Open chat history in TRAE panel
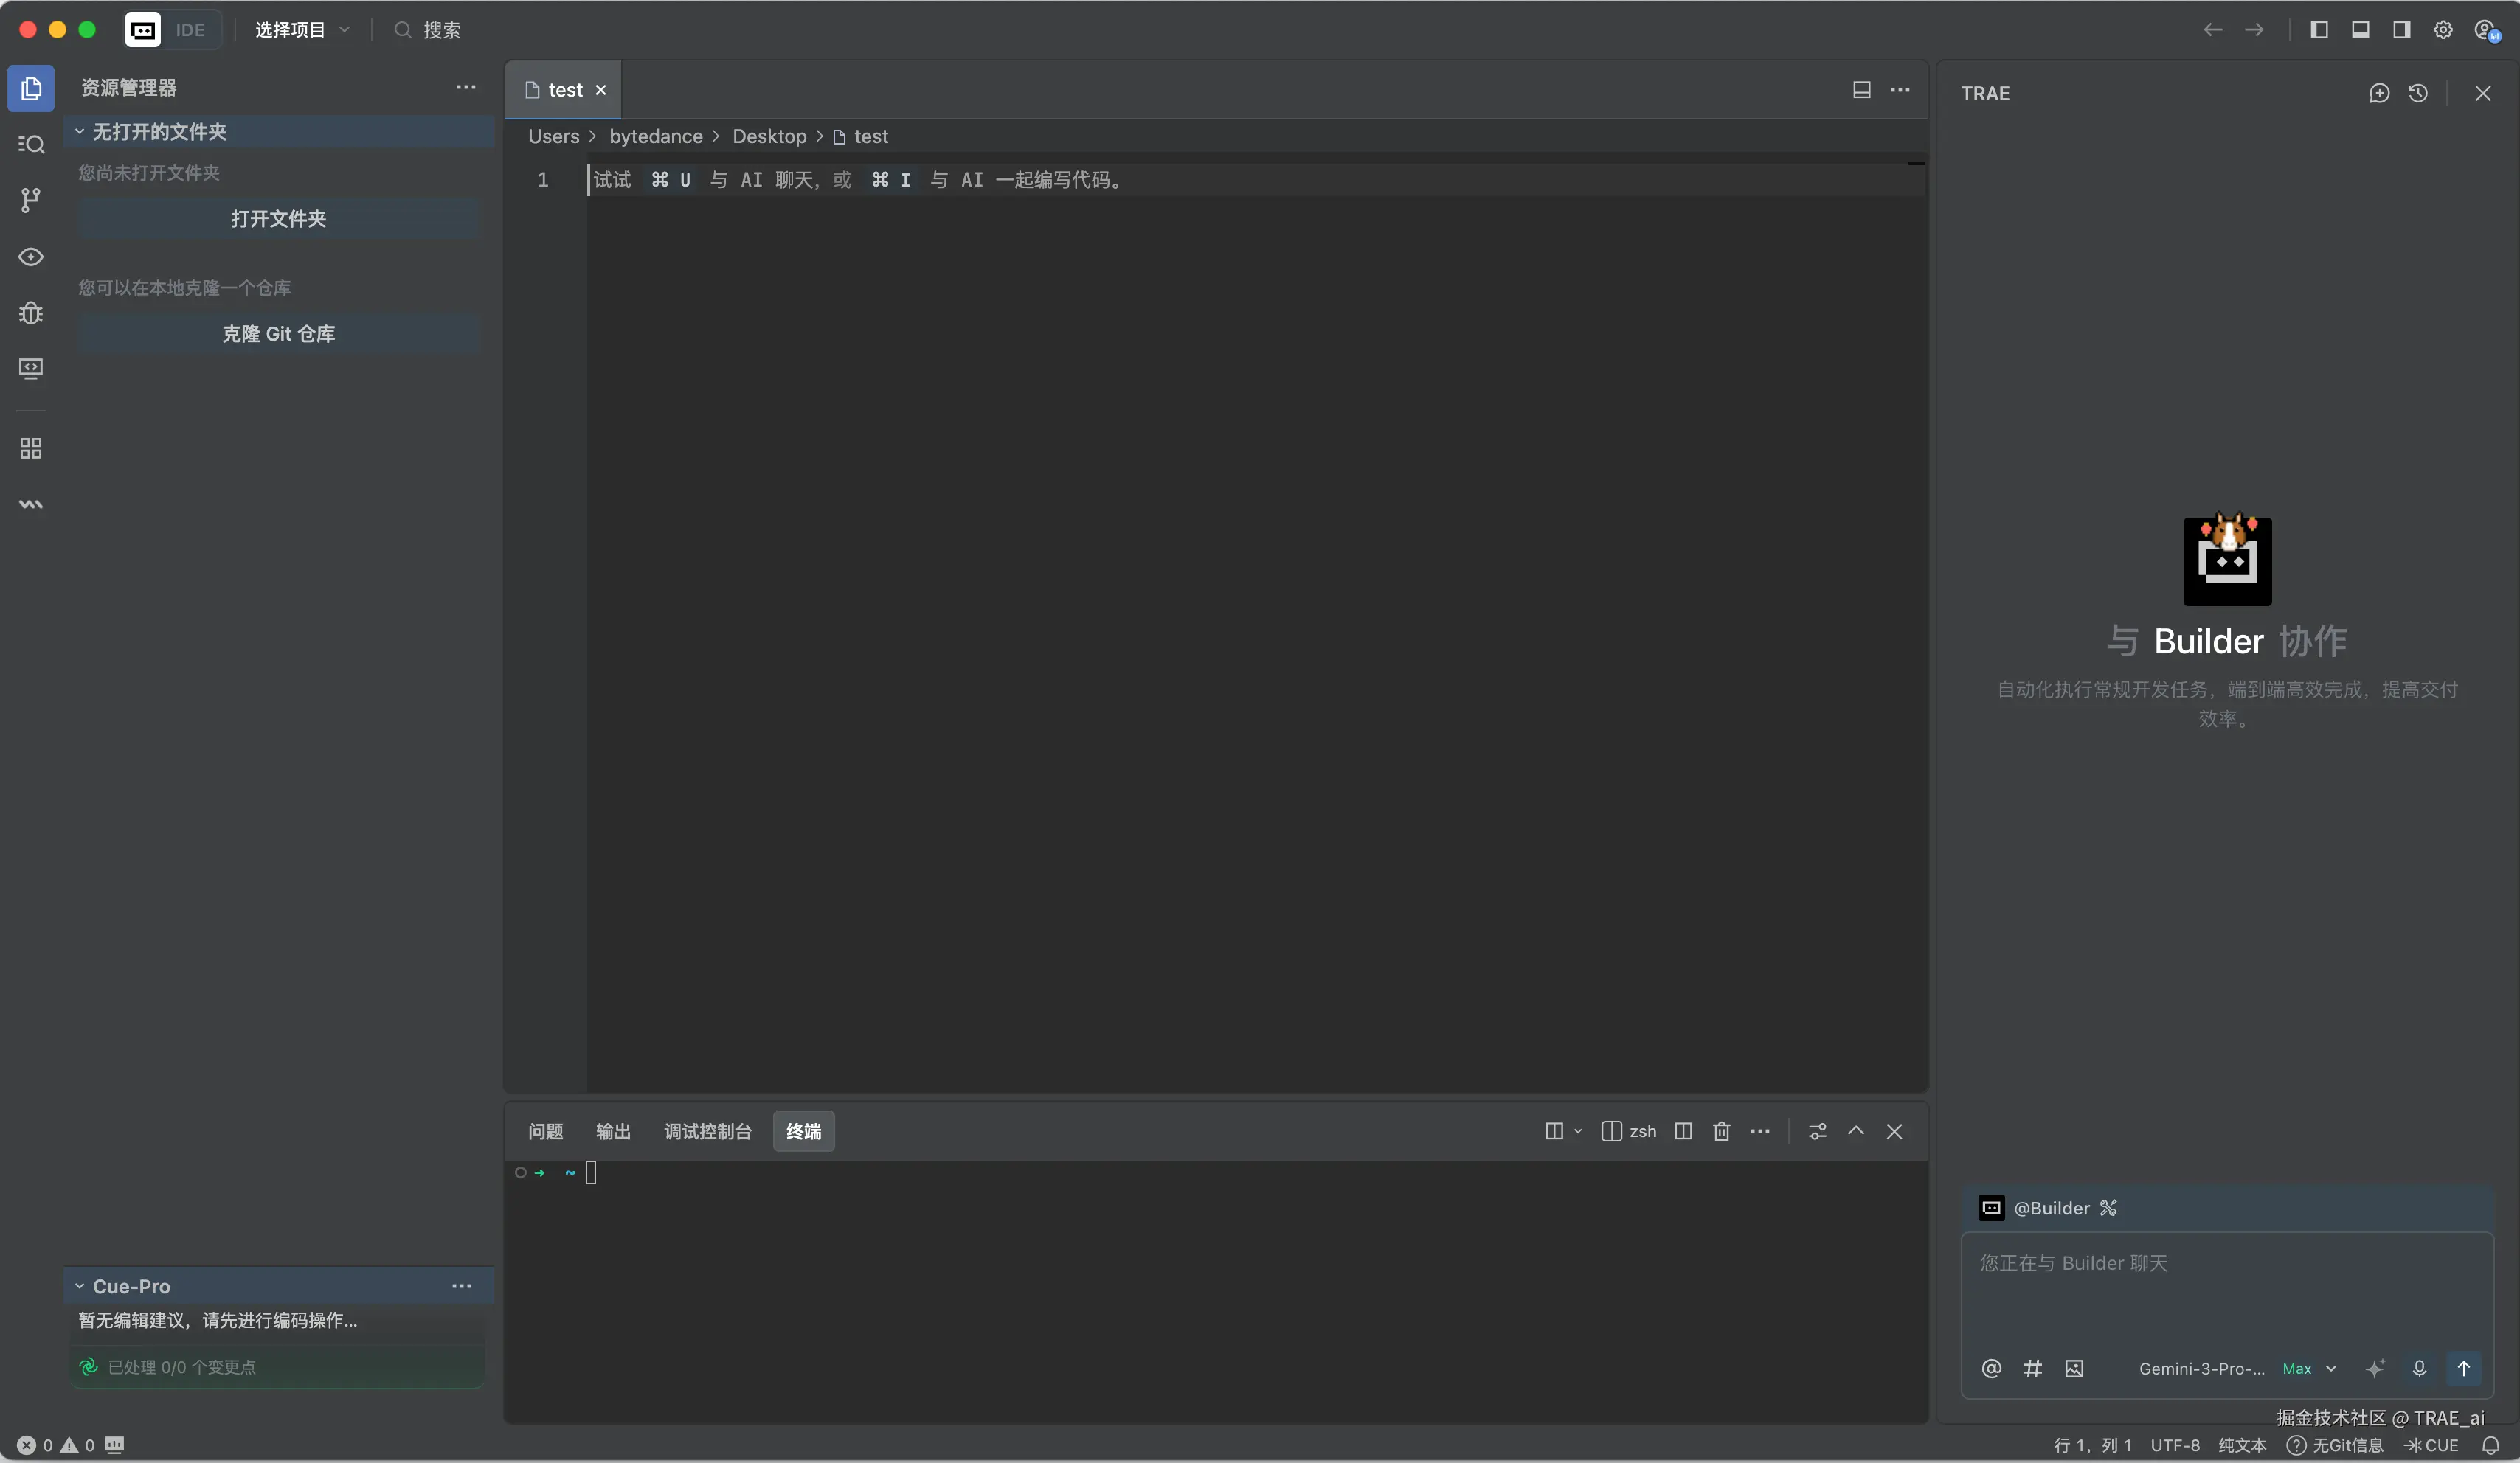Screen dimensions: 2520x1463 pyautogui.click(x=2418, y=93)
